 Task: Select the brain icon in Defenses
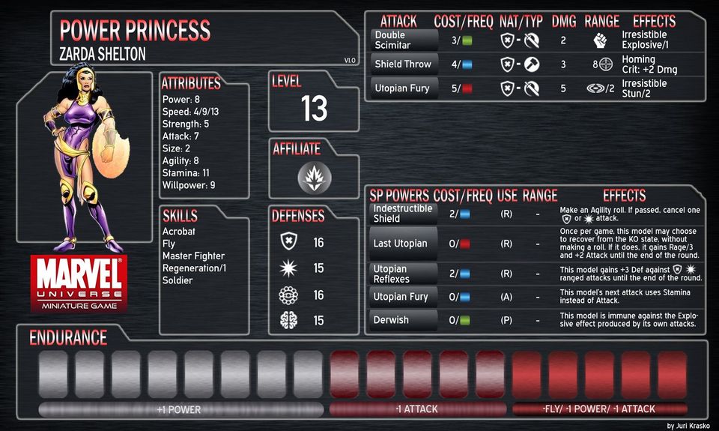pyautogui.click(x=289, y=320)
